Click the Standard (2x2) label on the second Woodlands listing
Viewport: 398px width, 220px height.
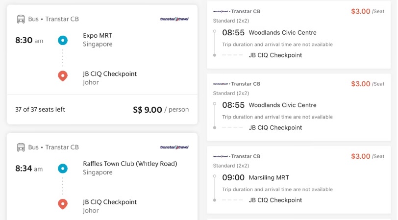[231, 94]
